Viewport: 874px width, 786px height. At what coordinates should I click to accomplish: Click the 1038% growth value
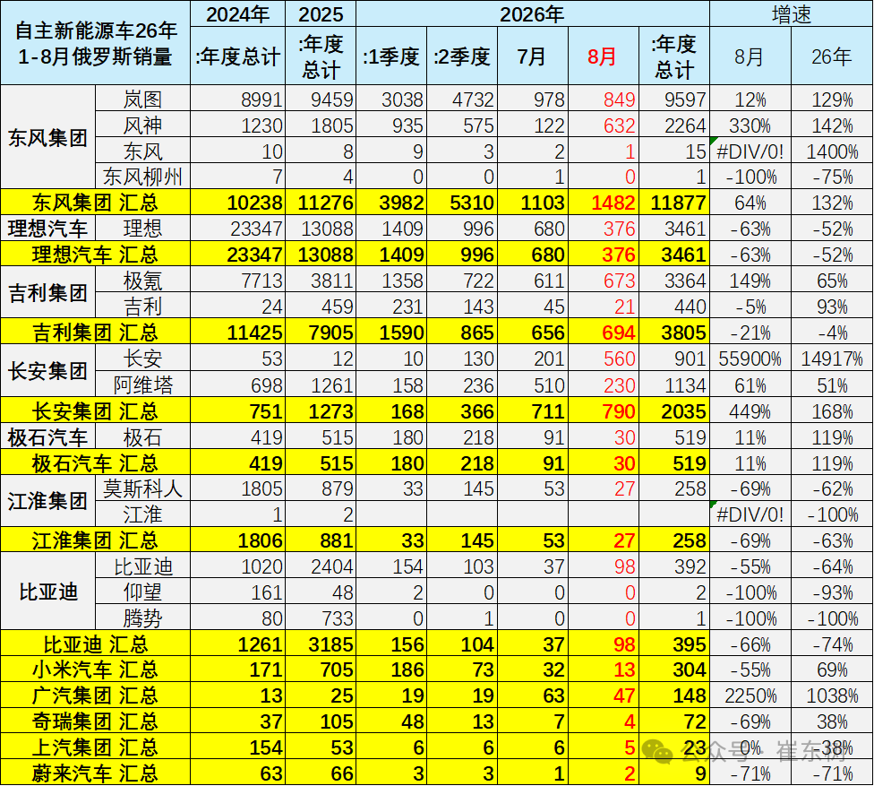[832, 695]
